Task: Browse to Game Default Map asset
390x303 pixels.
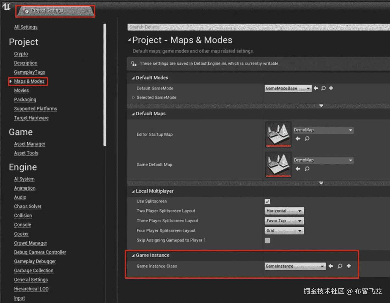Action: coord(307,169)
